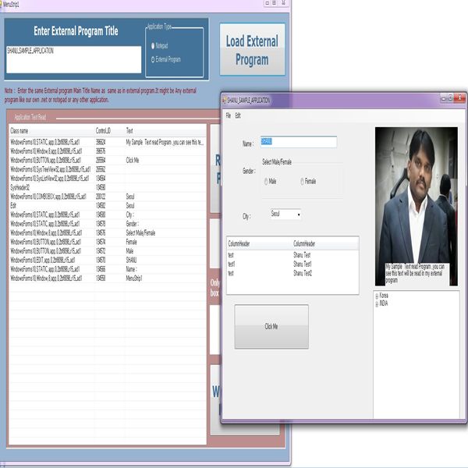Select the 'Shanu Test2' list row
468x468 pixels.
coord(292,274)
